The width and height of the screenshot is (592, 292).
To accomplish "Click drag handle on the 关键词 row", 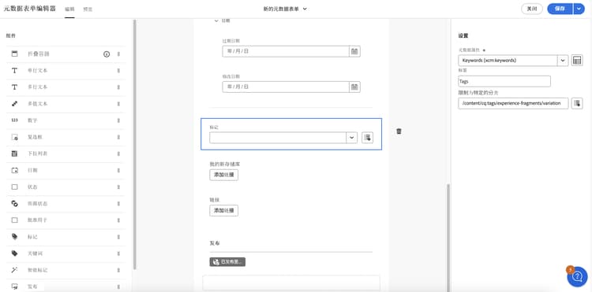I will tap(118, 253).
